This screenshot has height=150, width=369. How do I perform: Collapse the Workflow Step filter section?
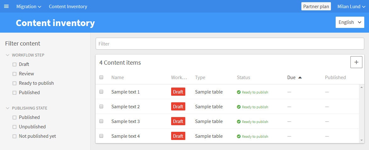pyautogui.click(x=8, y=55)
